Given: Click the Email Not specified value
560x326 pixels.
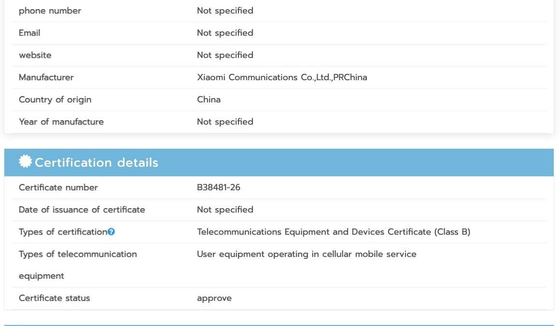Looking at the screenshot, I should [x=225, y=33].
